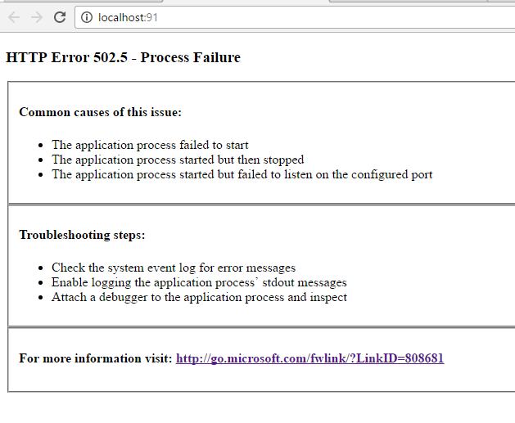Click the word 'localhost' in the URL

120,17
